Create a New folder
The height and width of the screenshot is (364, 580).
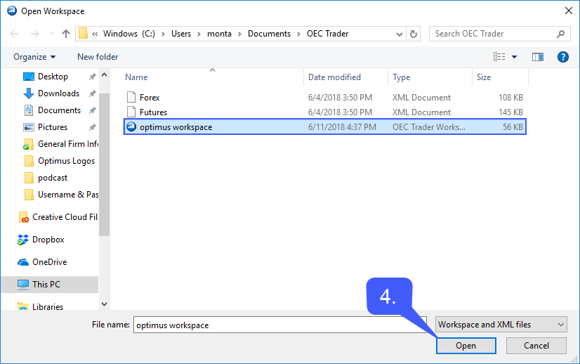click(x=98, y=57)
